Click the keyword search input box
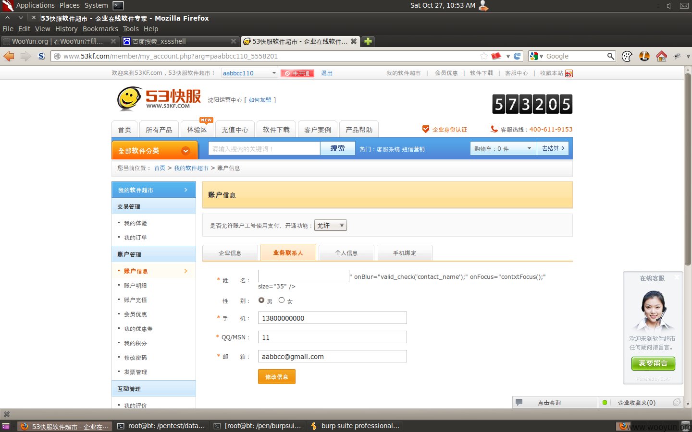692x432 pixels. click(x=264, y=149)
